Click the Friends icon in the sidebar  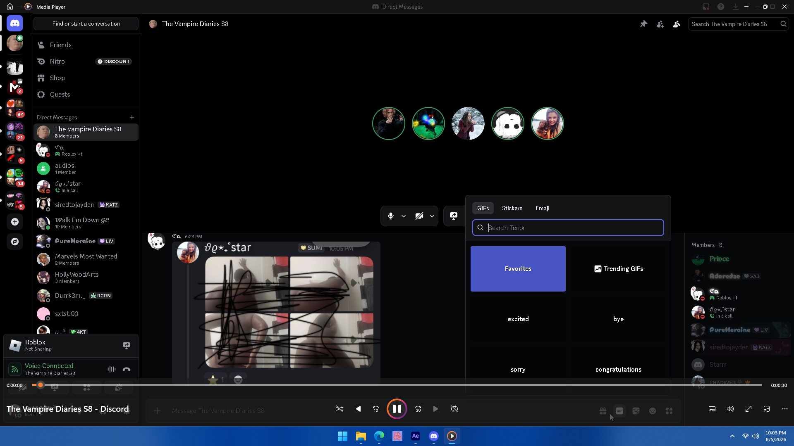point(41,45)
